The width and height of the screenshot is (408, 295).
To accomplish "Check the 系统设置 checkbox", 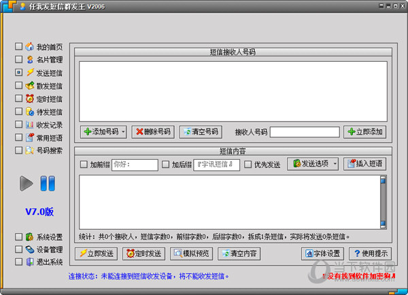I will click(18, 237).
